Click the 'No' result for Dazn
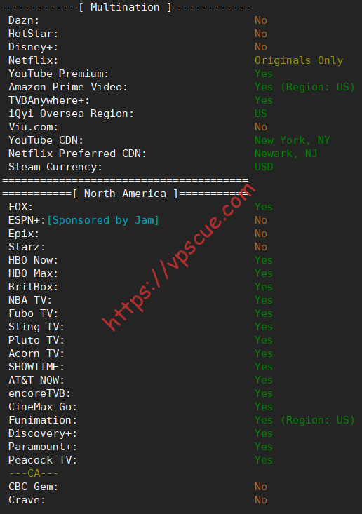Screen dimensions: 362x514 click(261, 20)
